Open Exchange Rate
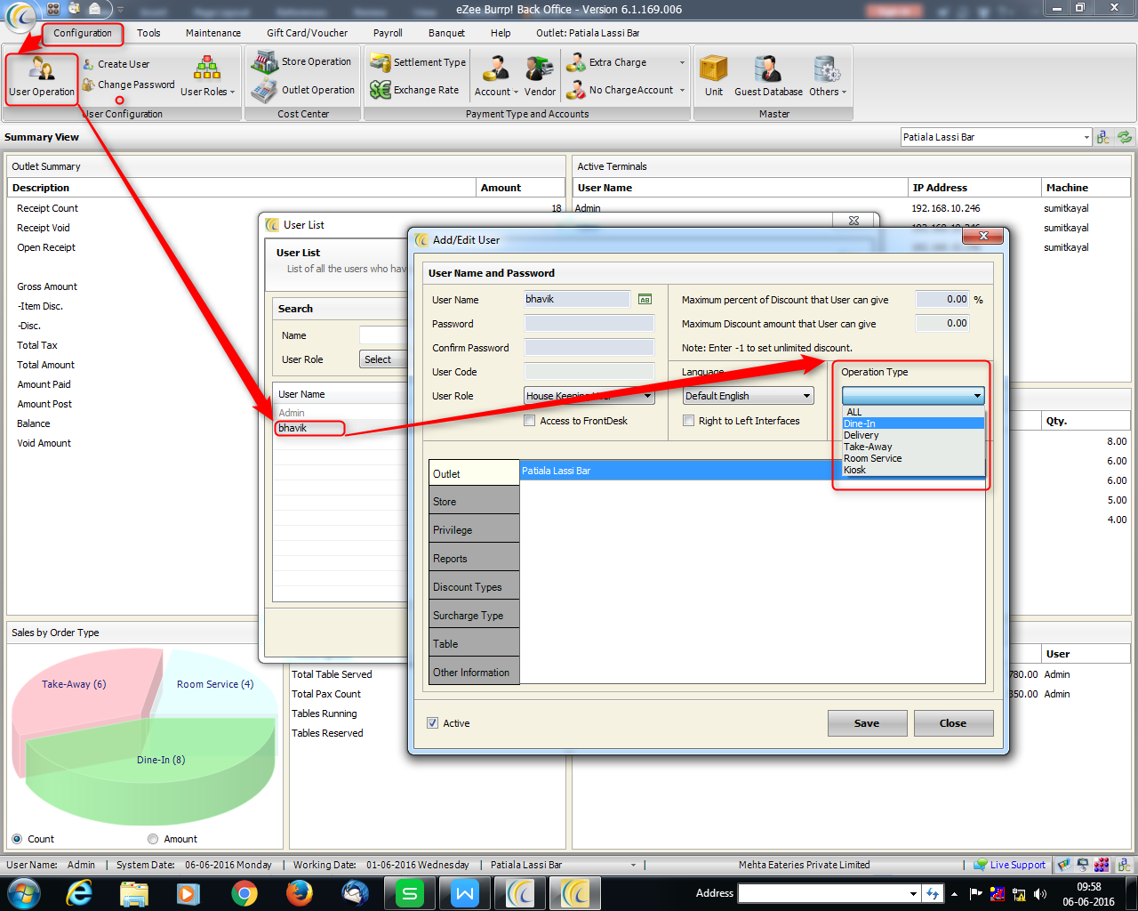 (414, 90)
